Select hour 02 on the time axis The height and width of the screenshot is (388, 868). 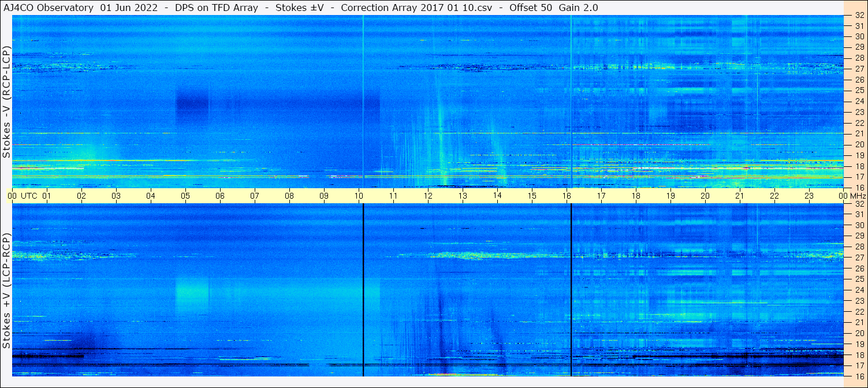(x=81, y=196)
